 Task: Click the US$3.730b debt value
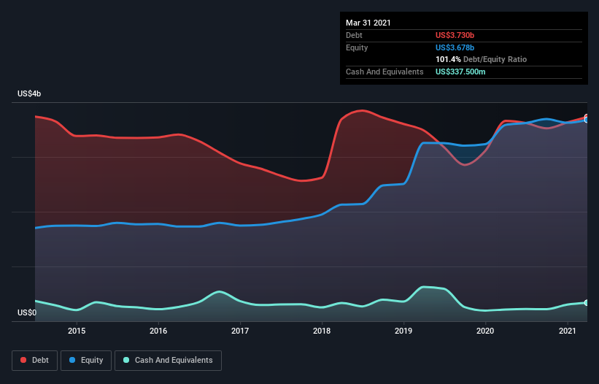pos(455,35)
